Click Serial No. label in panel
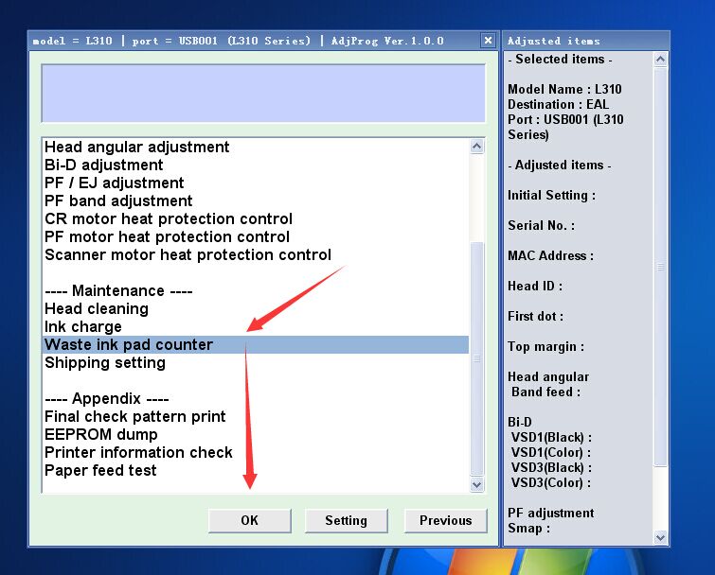Image resolution: width=715 pixels, height=575 pixels. [542, 225]
